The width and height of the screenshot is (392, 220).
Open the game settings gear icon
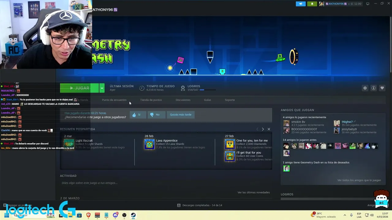(365, 88)
